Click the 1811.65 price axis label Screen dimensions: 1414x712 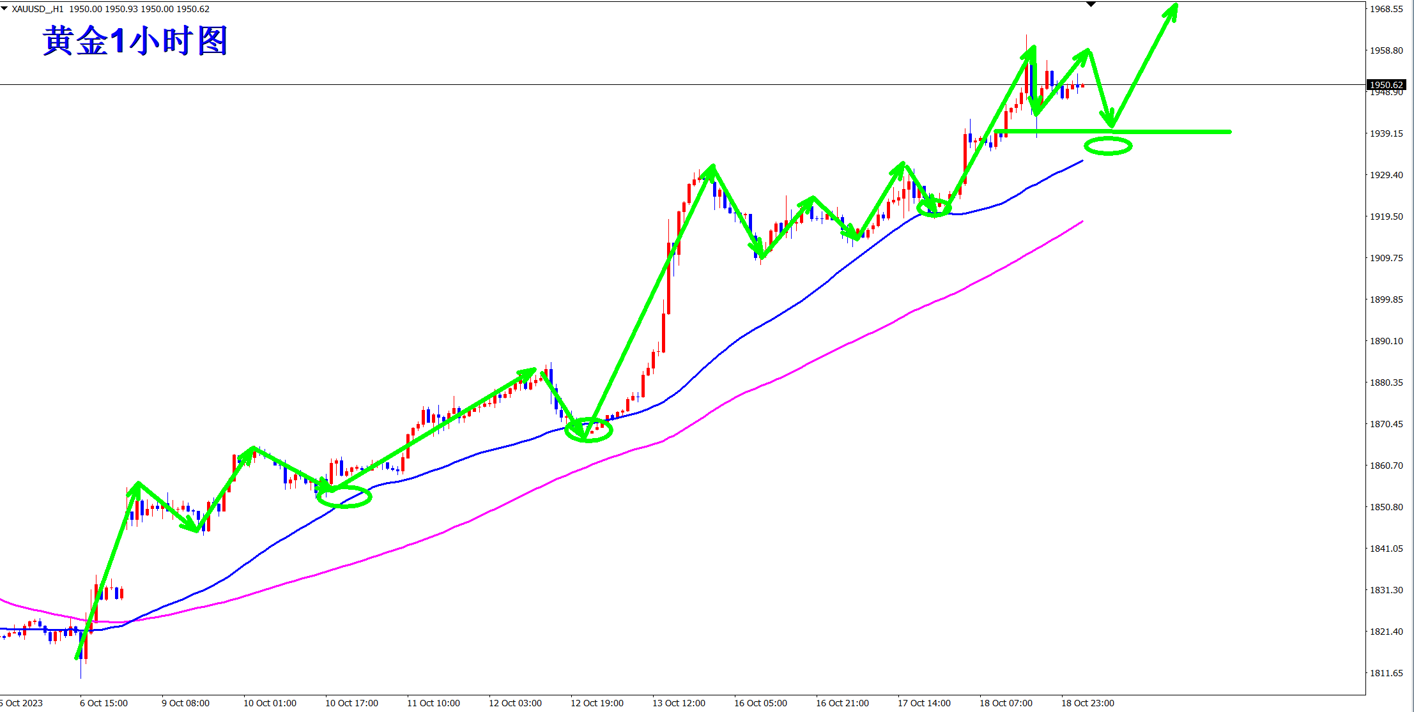(1386, 673)
